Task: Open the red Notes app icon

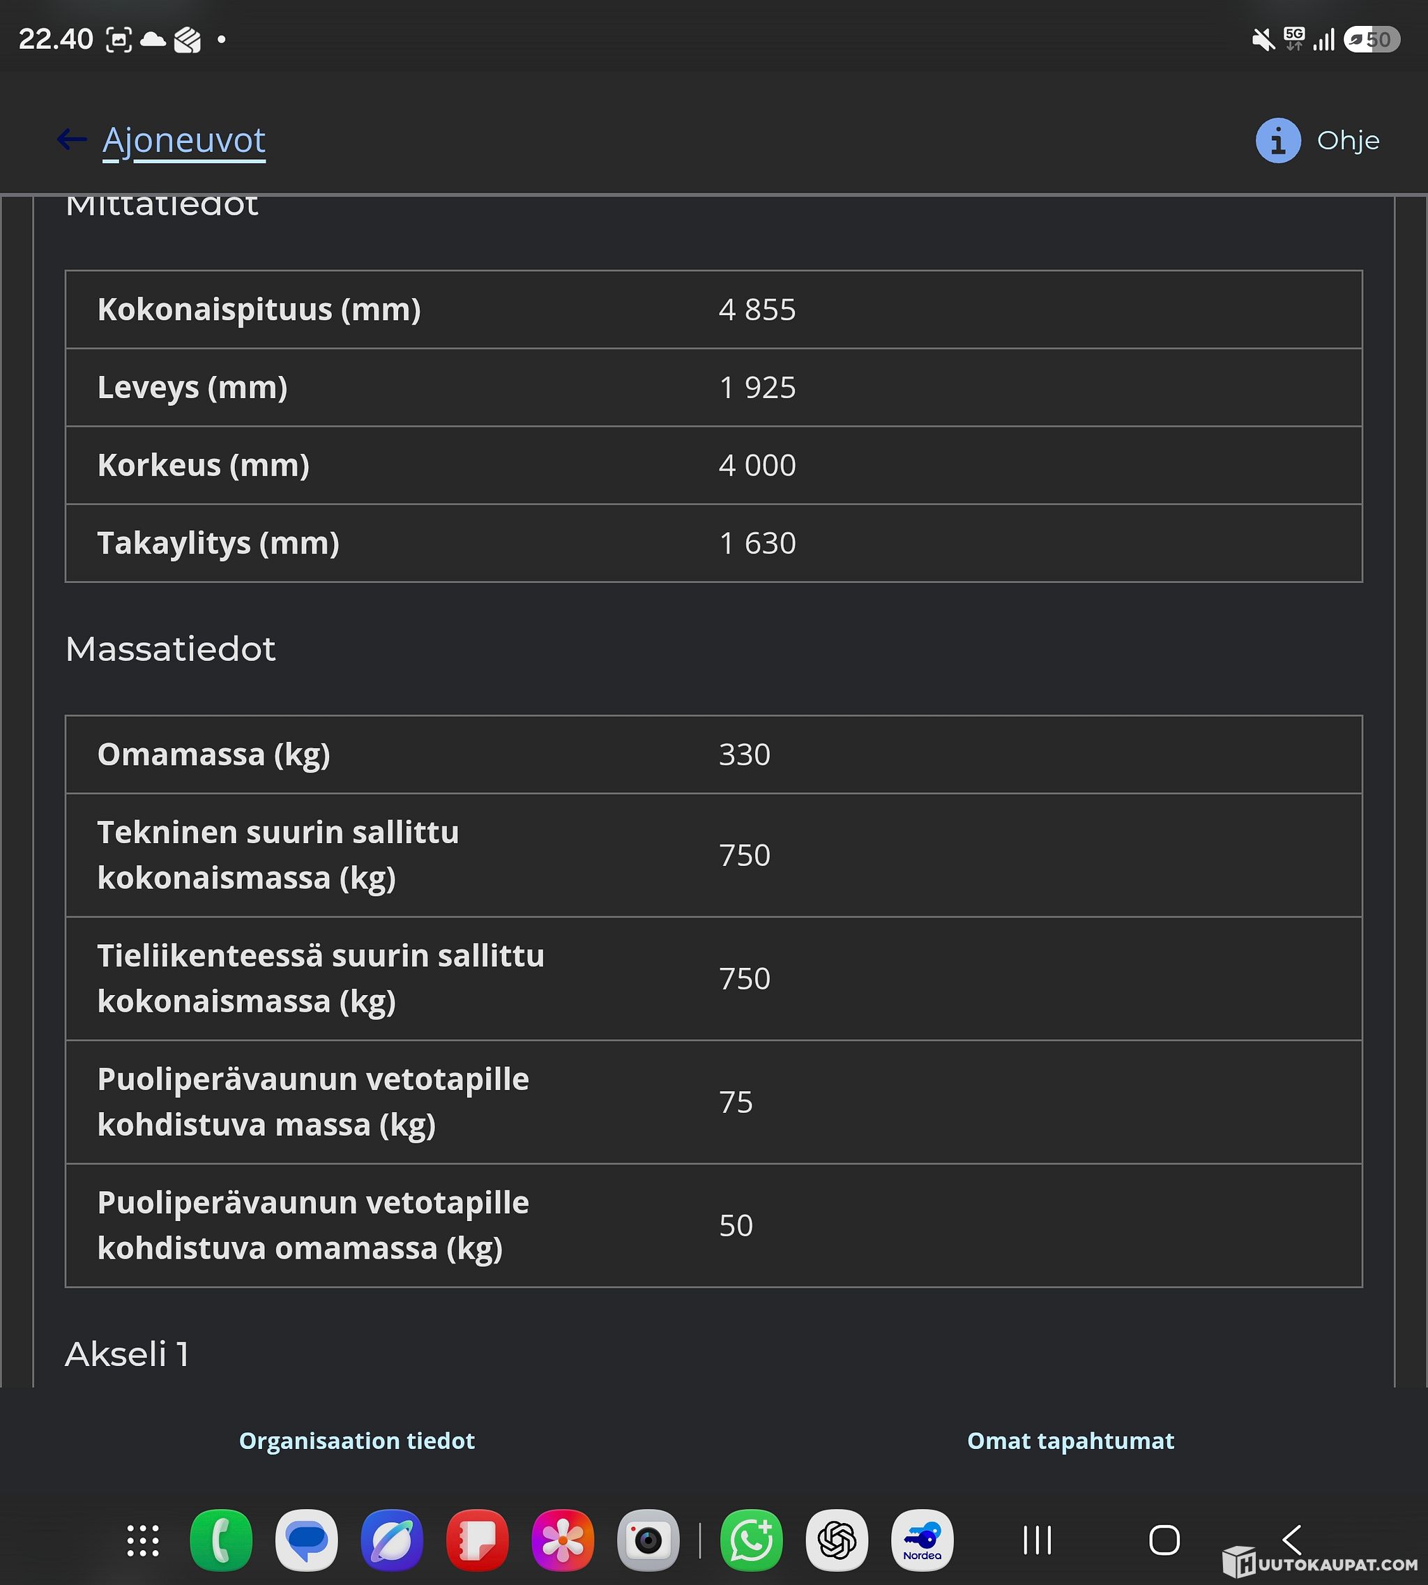Action: pyautogui.click(x=478, y=1540)
